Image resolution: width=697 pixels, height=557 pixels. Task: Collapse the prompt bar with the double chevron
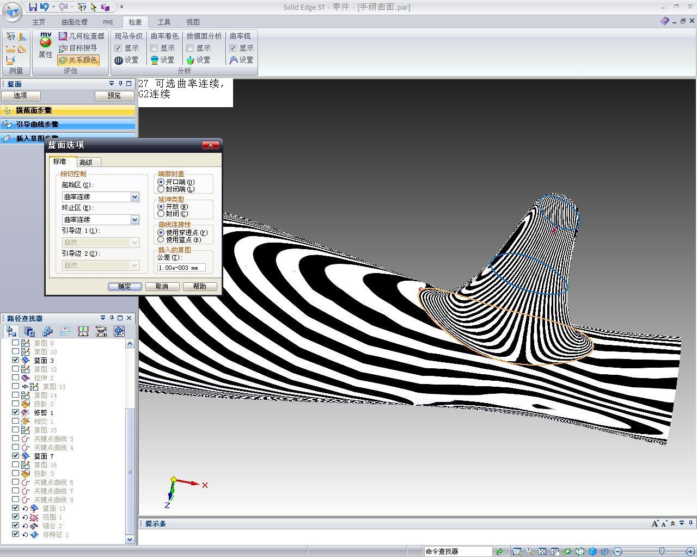click(673, 524)
